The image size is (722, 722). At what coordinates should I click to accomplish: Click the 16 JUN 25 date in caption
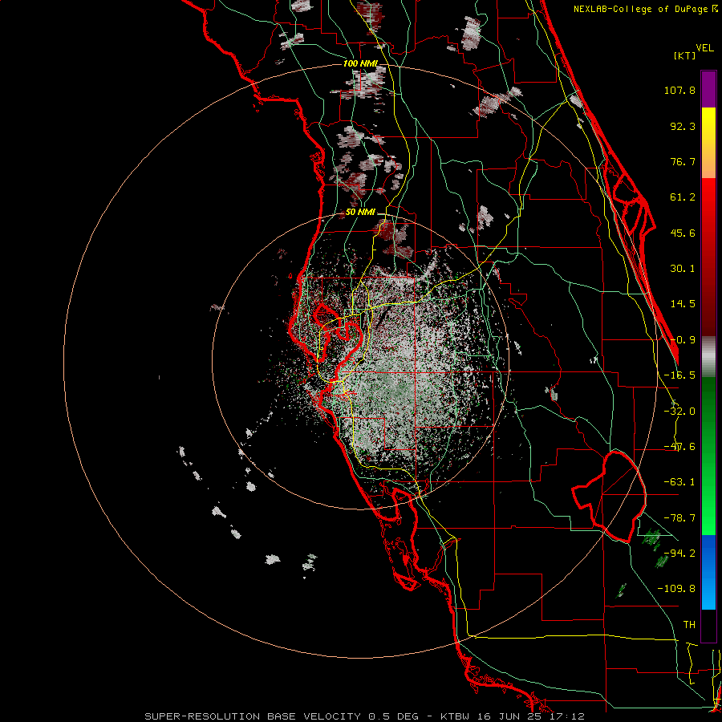[x=511, y=716]
